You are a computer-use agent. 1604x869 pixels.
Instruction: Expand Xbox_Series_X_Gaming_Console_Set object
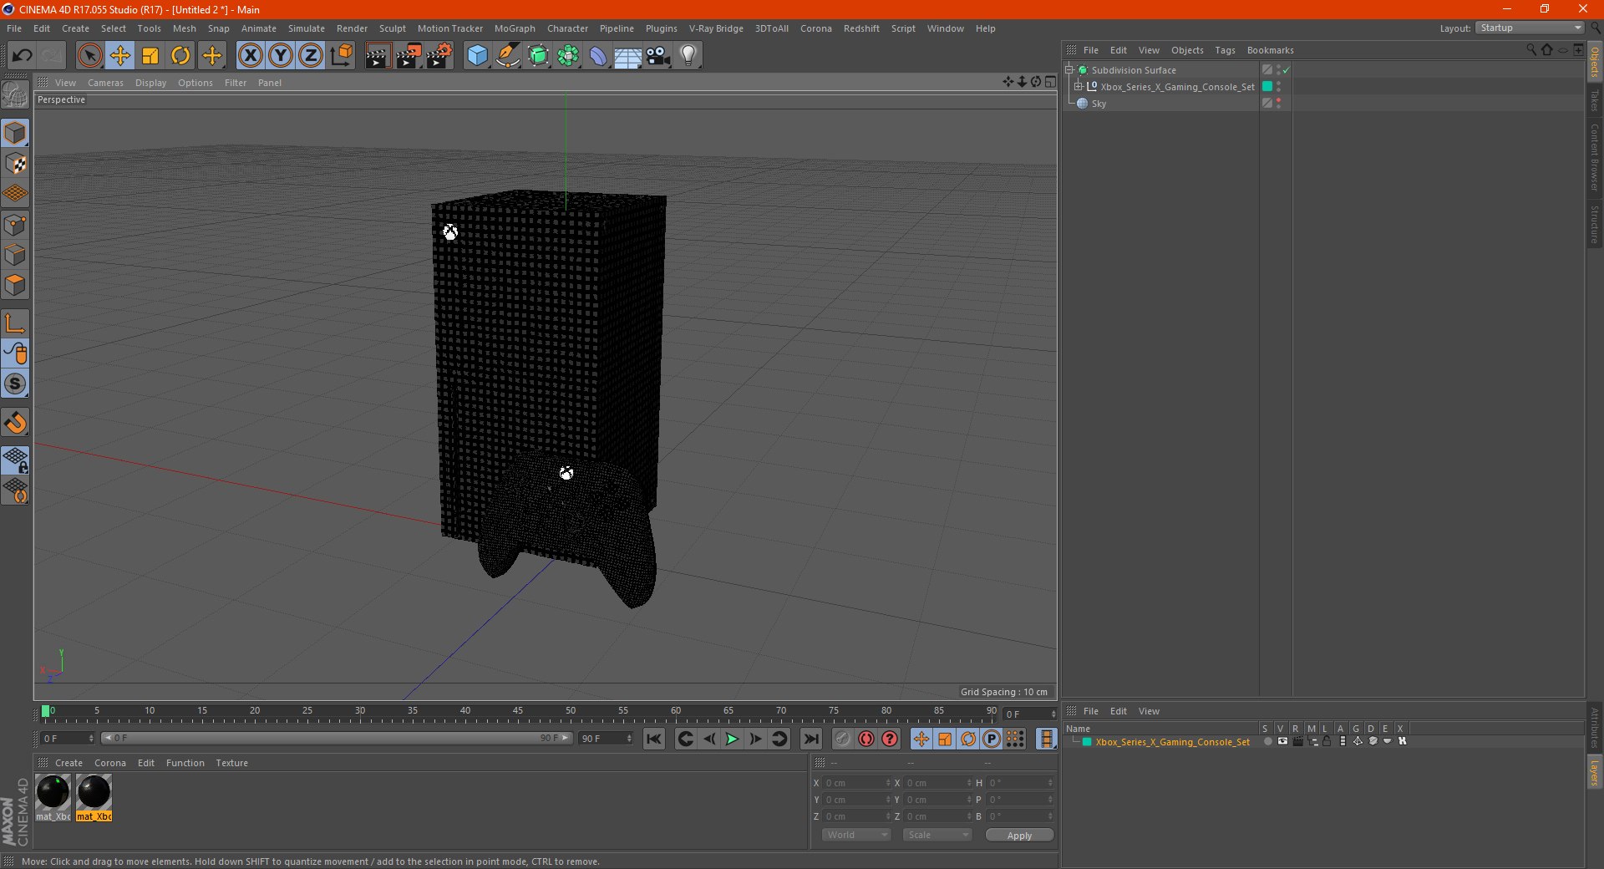[1078, 87]
